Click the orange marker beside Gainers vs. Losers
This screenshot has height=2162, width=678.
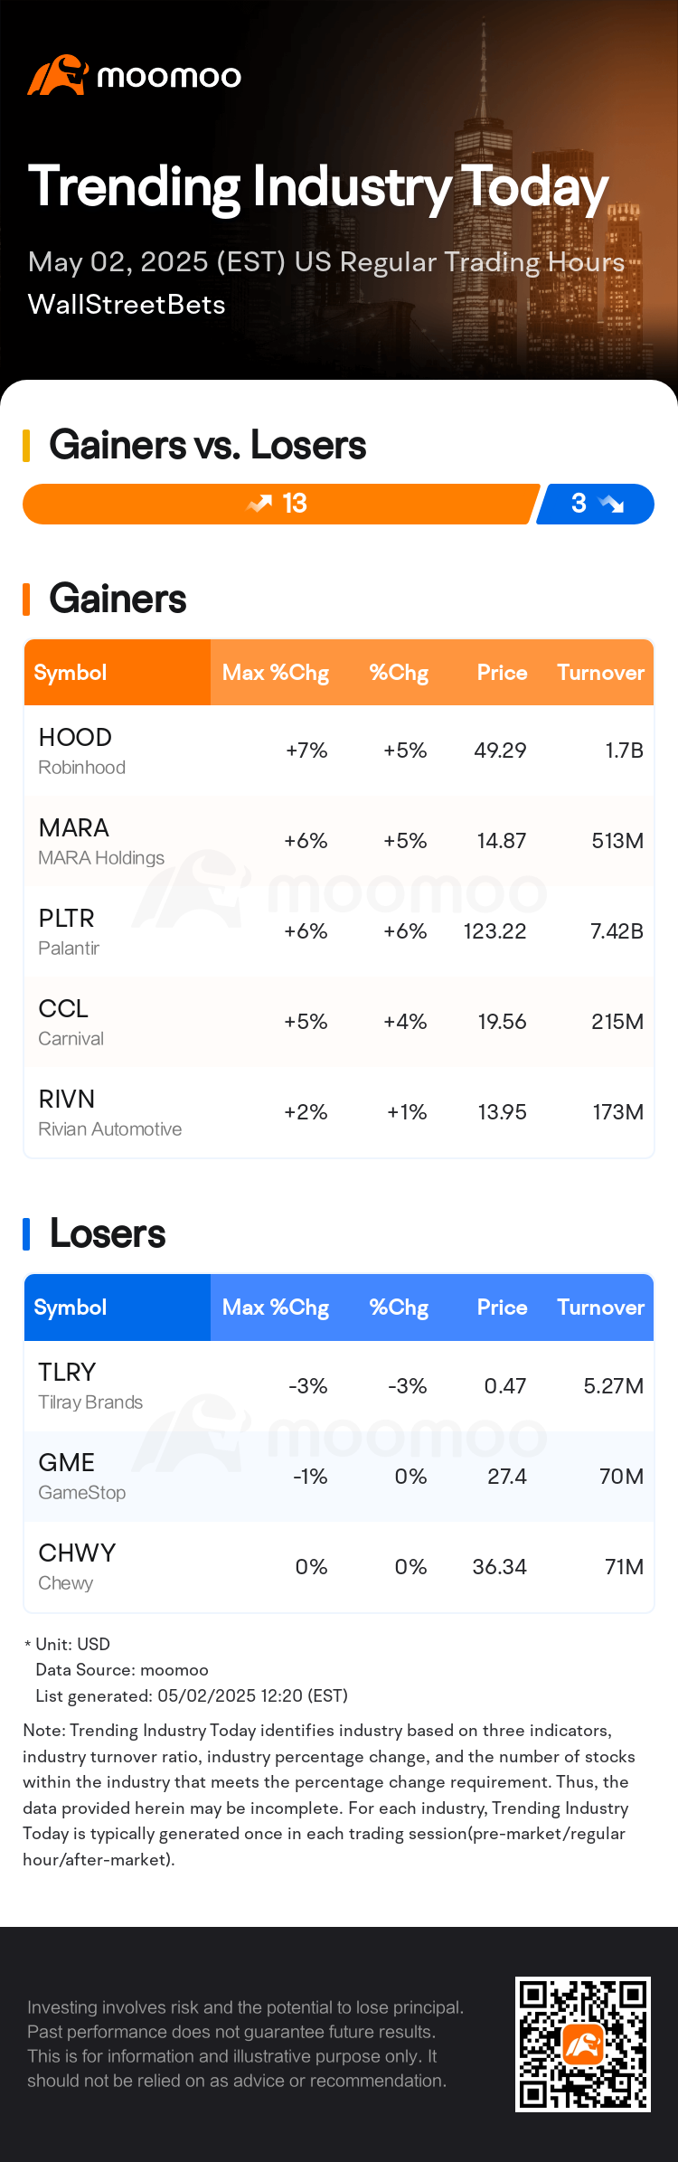pyautogui.click(x=26, y=446)
